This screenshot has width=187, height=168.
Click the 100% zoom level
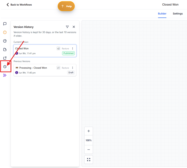(x=88, y=140)
